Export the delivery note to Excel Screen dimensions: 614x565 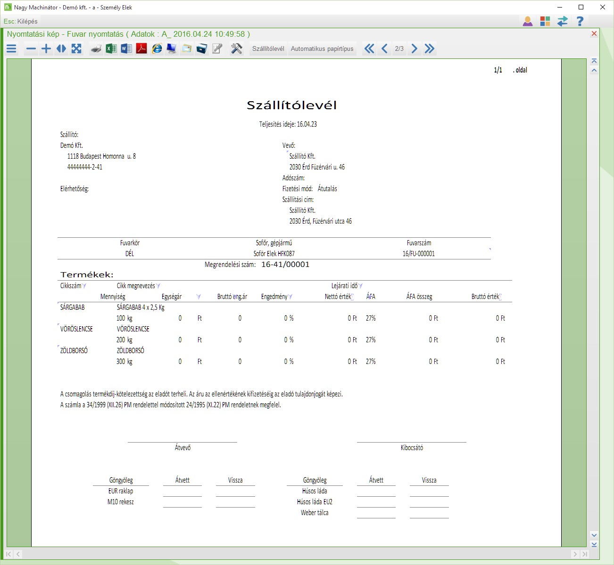111,48
